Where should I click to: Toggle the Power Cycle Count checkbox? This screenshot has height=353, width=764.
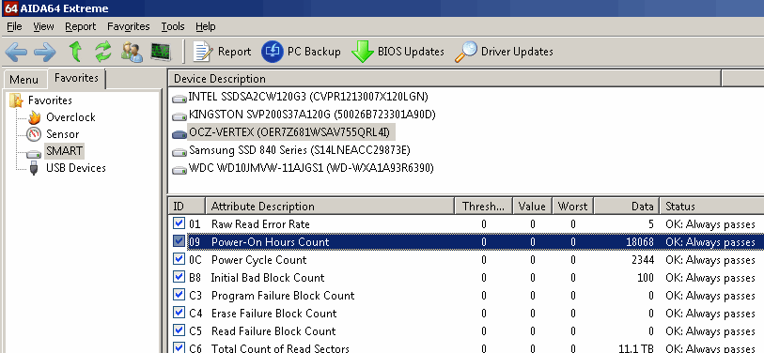(179, 259)
